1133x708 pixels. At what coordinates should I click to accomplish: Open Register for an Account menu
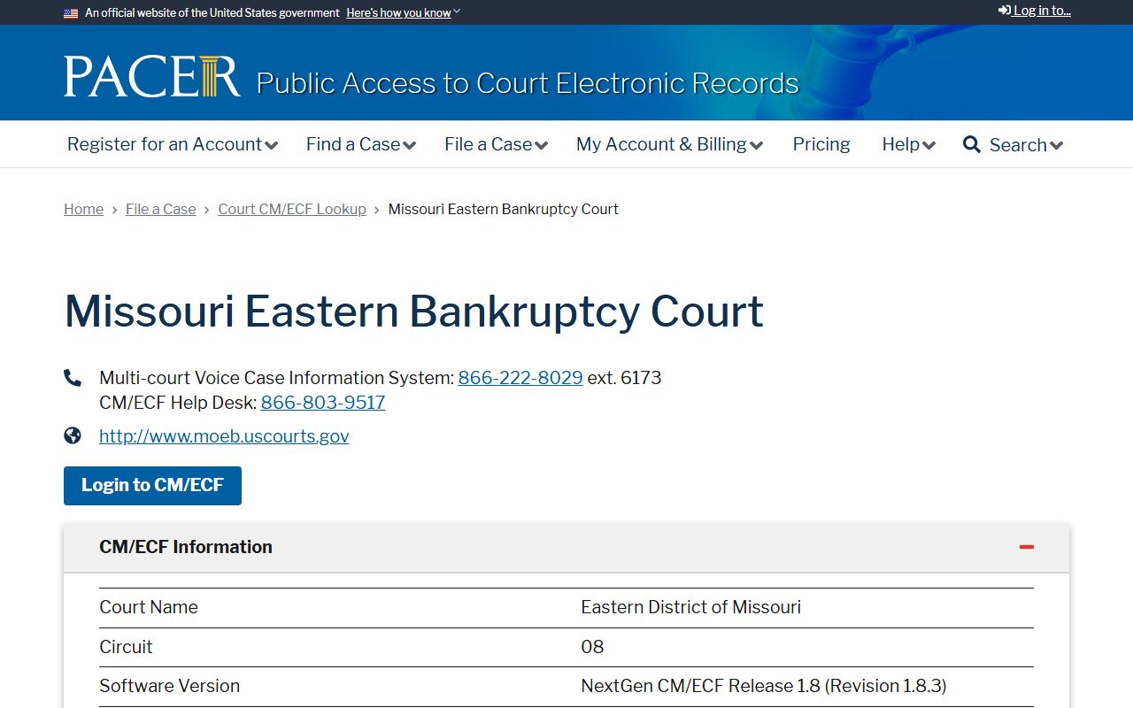point(173,144)
